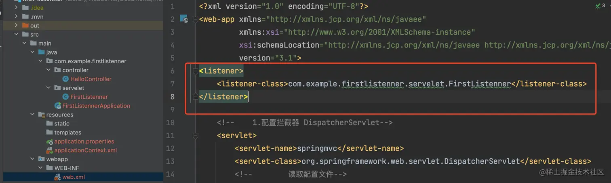Click the src folder icon
This screenshot has width=611, height=183.
pos(25,34)
